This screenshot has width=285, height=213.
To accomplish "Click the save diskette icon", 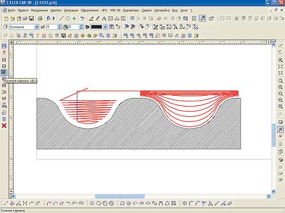I will 31,18.
